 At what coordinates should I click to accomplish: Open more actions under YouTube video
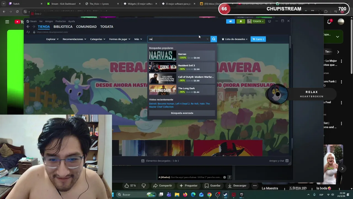point(255,185)
